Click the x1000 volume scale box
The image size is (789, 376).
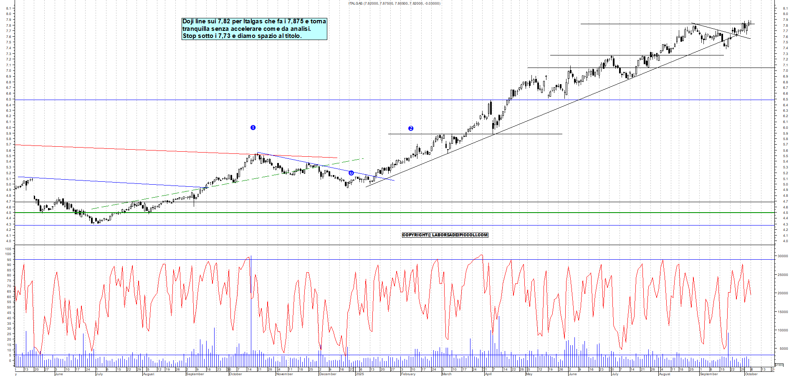[779, 365]
